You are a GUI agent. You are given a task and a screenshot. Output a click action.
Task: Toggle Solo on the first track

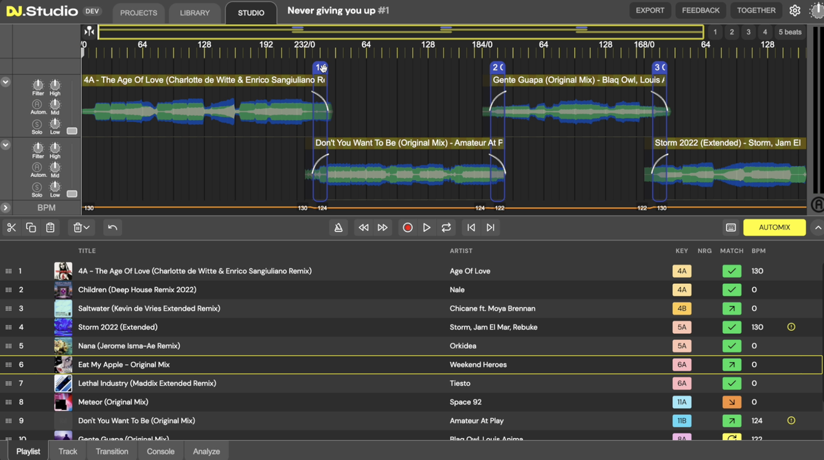click(x=37, y=123)
